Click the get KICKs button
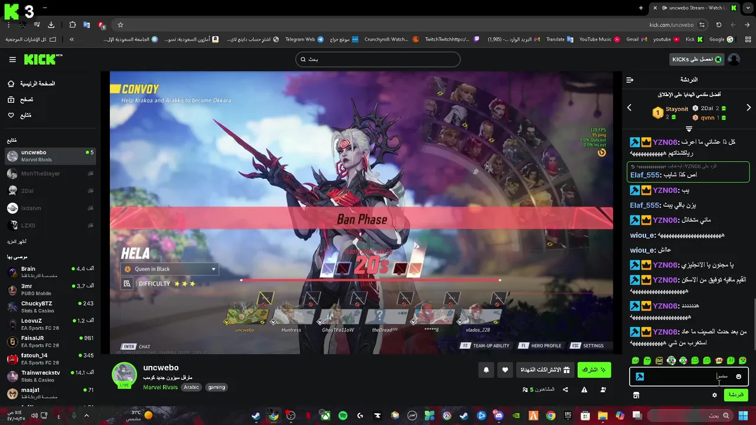The image size is (756, 425). click(x=697, y=59)
